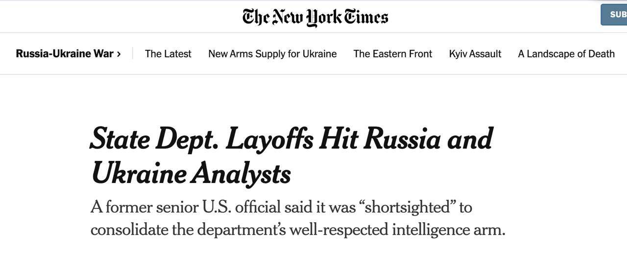Click the vertical divider before The Latest

coord(133,54)
